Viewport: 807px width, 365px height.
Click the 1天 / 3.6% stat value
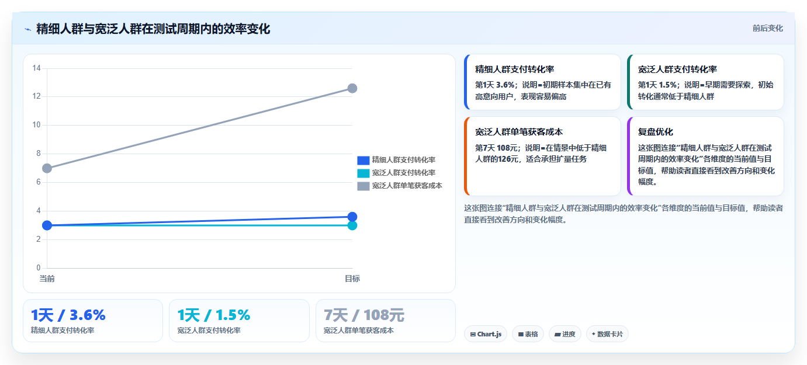click(x=68, y=315)
